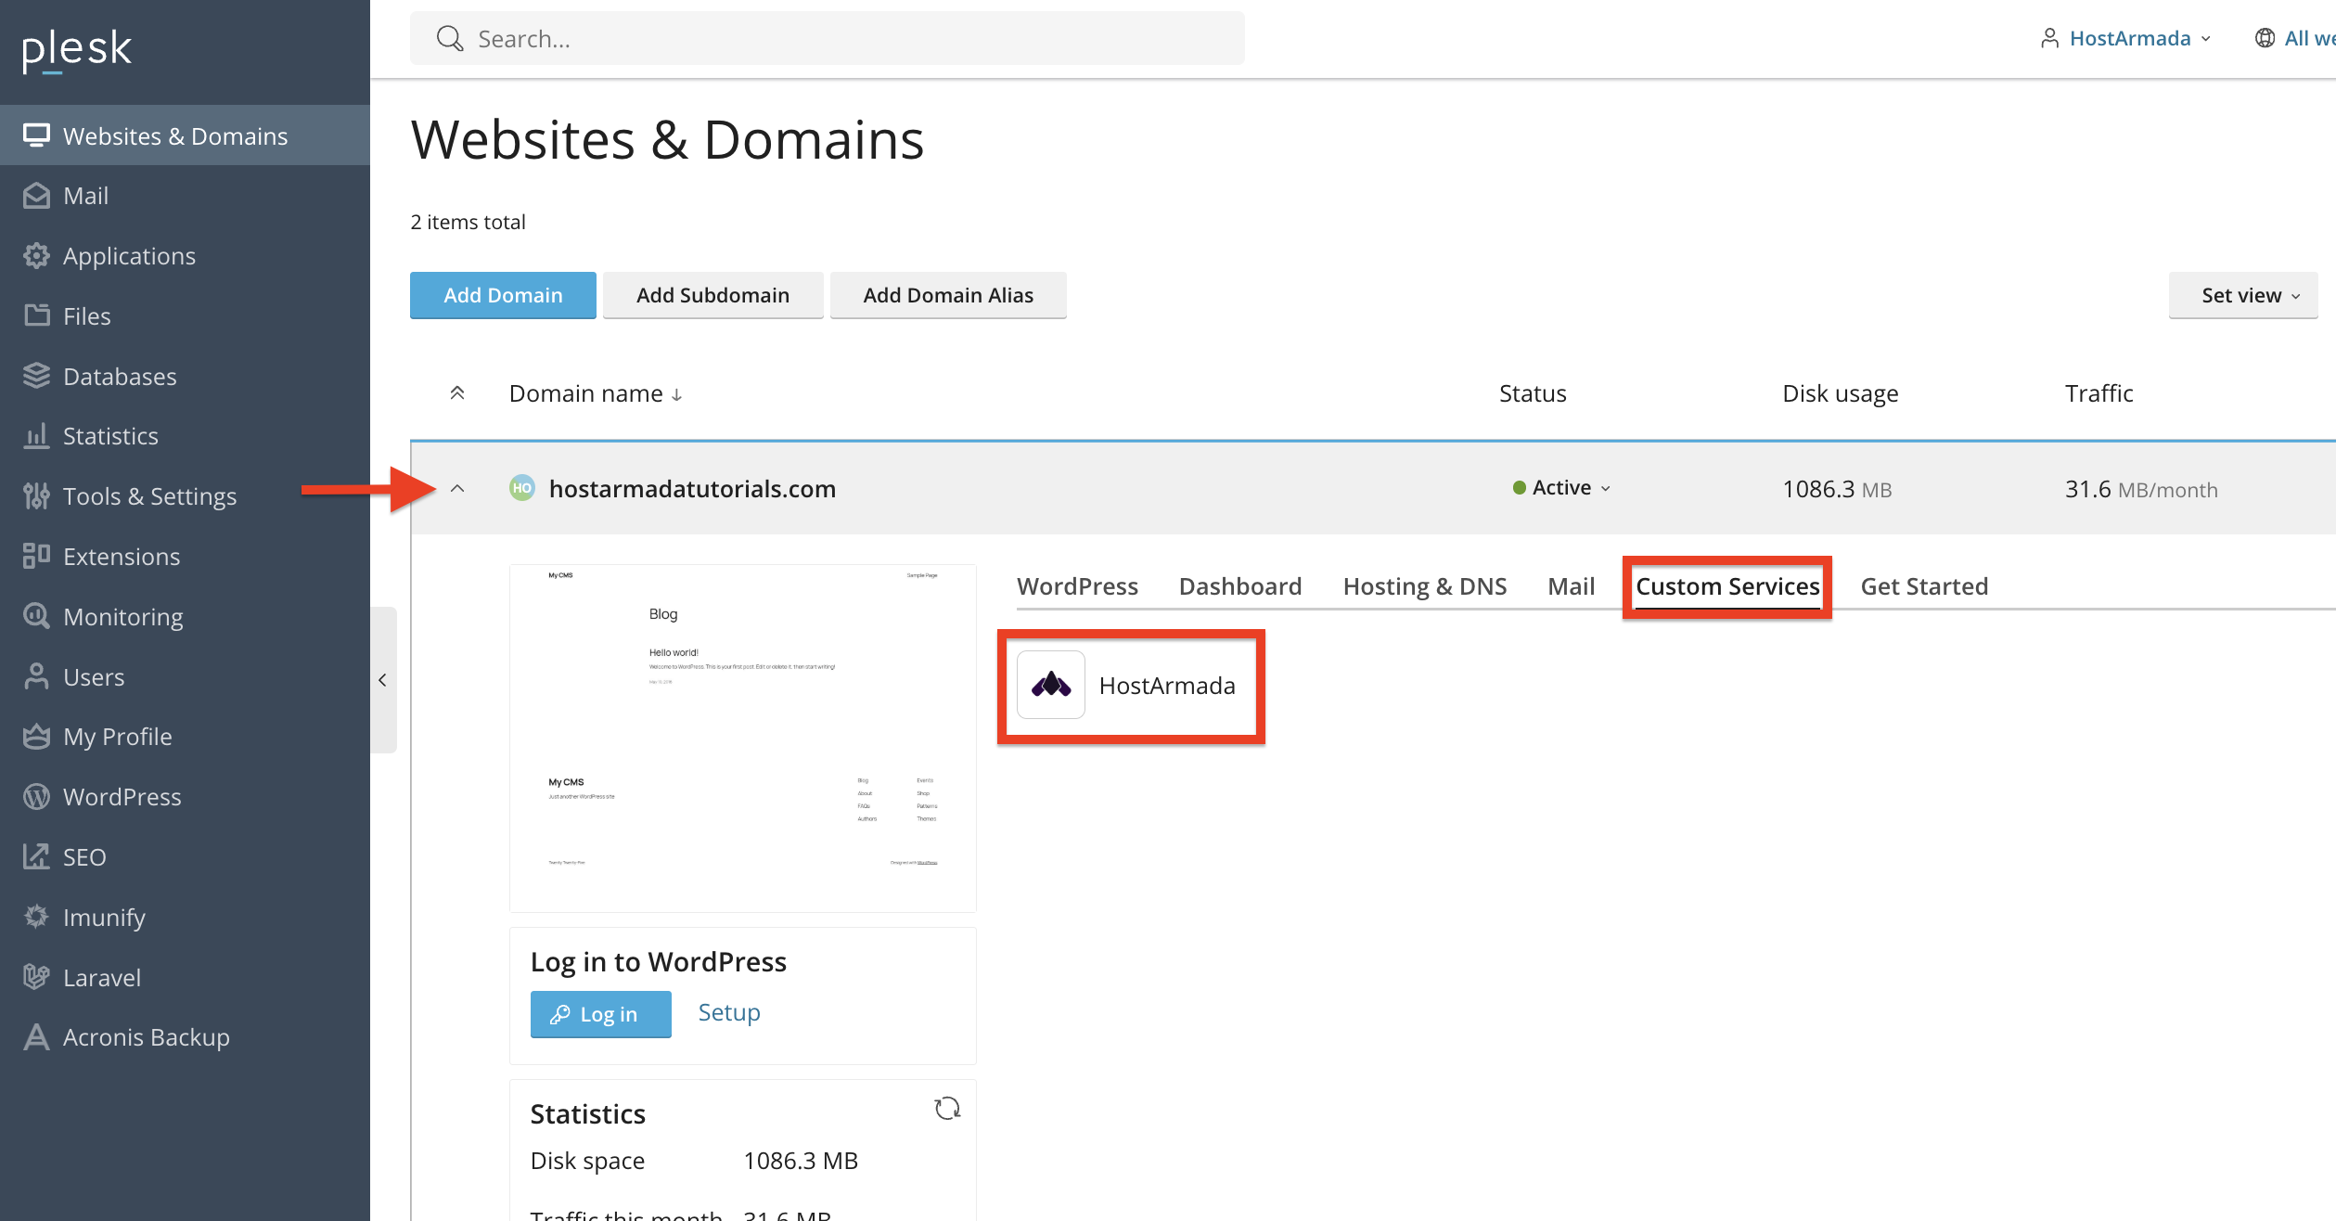Click the Setup link

pos(729,1012)
